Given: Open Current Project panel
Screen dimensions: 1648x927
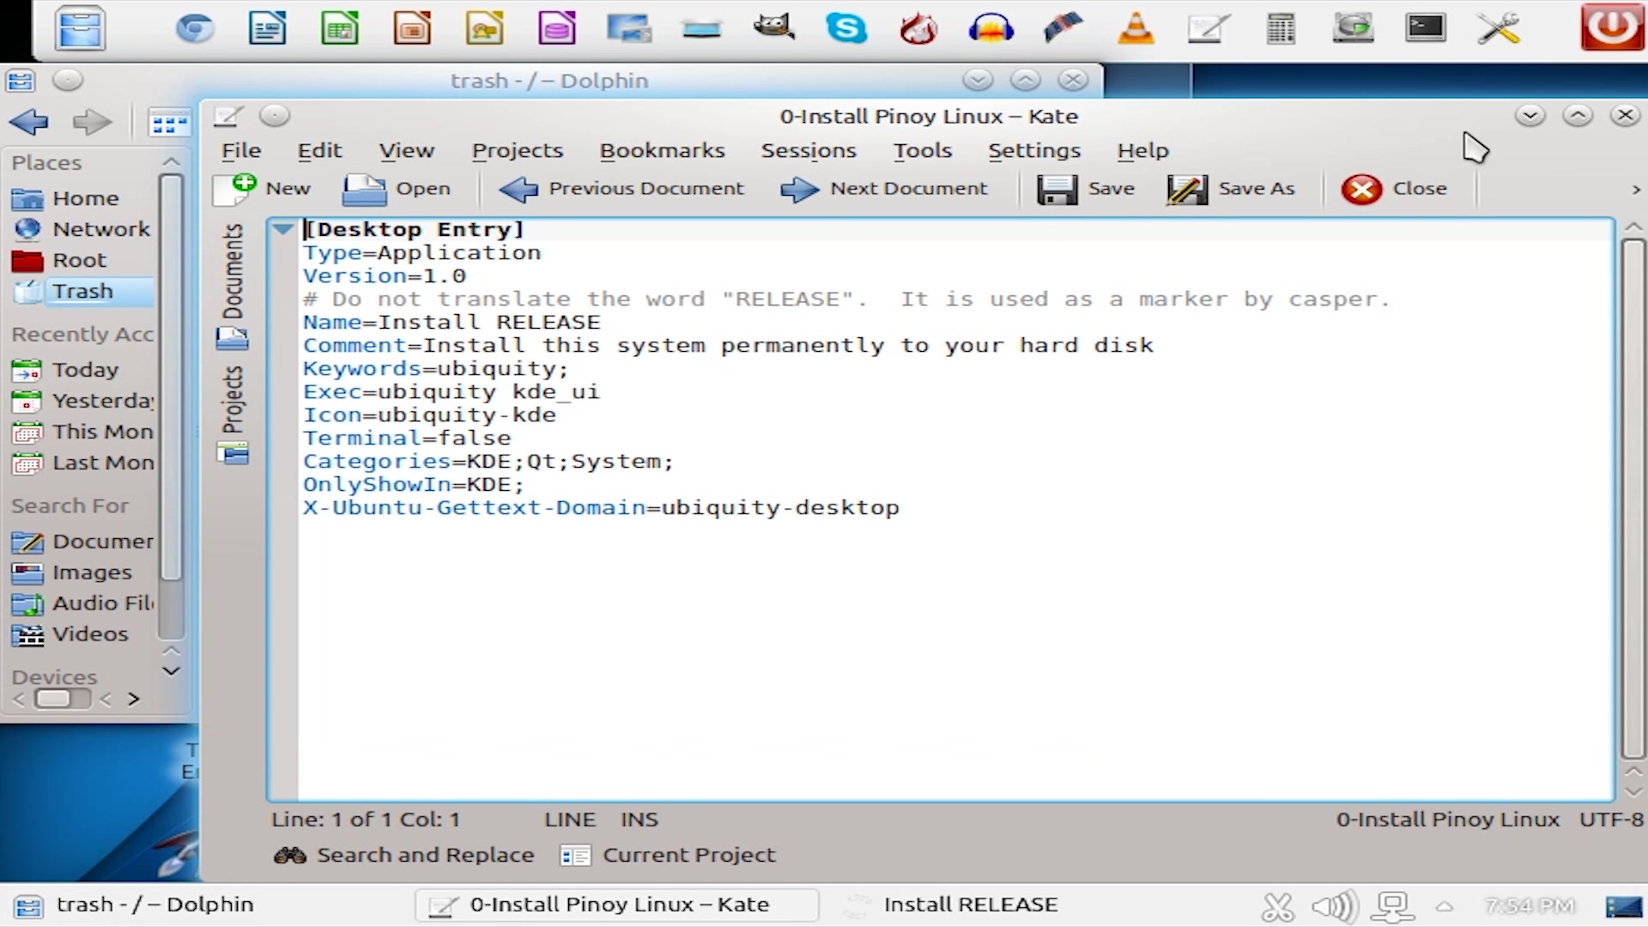Looking at the screenshot, I should pos(667,856).
